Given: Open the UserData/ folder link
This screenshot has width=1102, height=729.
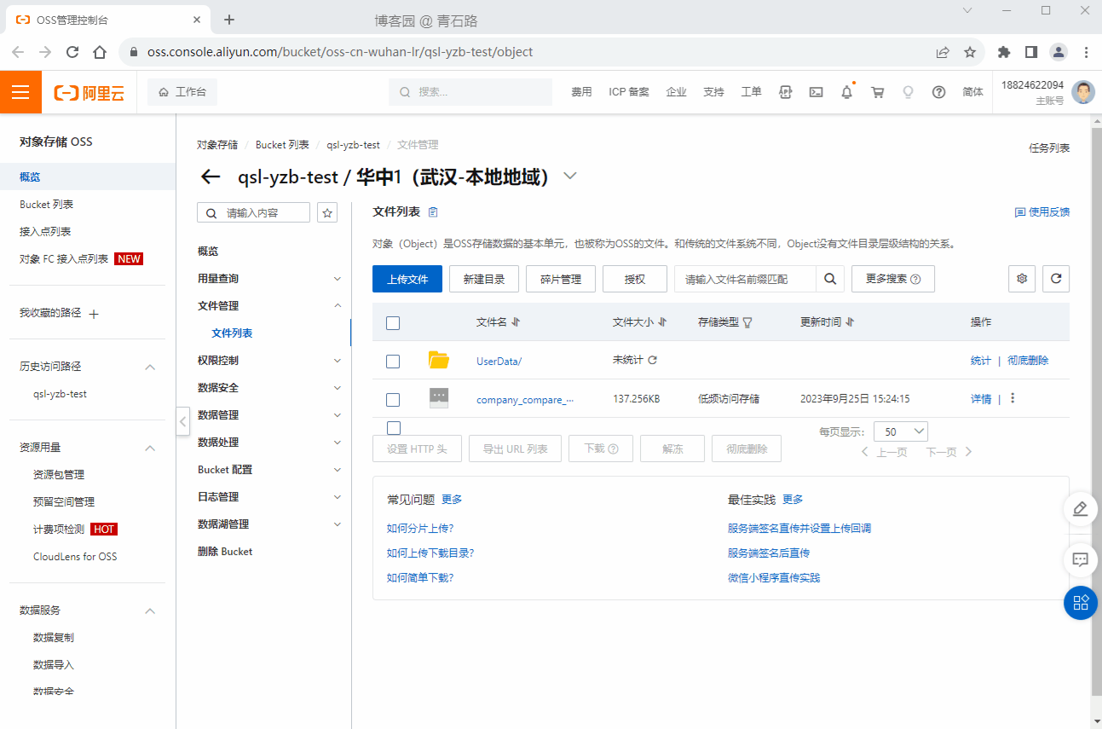Looking at the screenshot, I should tap(499, 361).
